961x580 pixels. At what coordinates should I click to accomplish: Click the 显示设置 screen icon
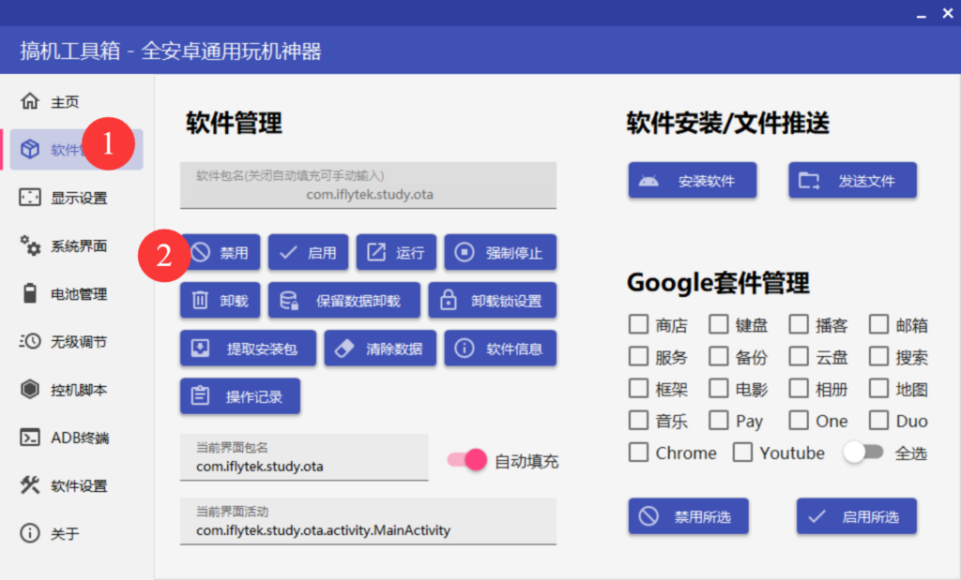point(29,197)
